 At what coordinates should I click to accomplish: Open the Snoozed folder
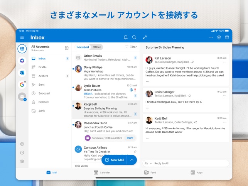[50, 93]
